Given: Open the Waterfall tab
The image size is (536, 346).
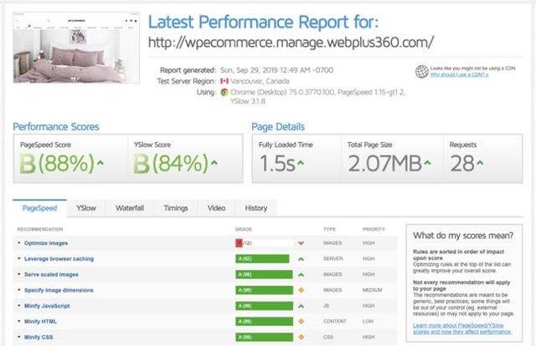Looking at the screenshot, I should click(130, 208).
